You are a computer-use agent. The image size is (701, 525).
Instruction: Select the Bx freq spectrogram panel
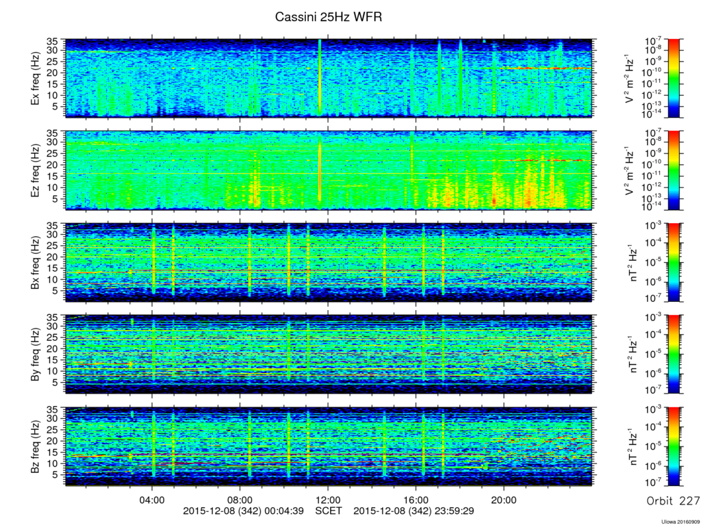329,262
